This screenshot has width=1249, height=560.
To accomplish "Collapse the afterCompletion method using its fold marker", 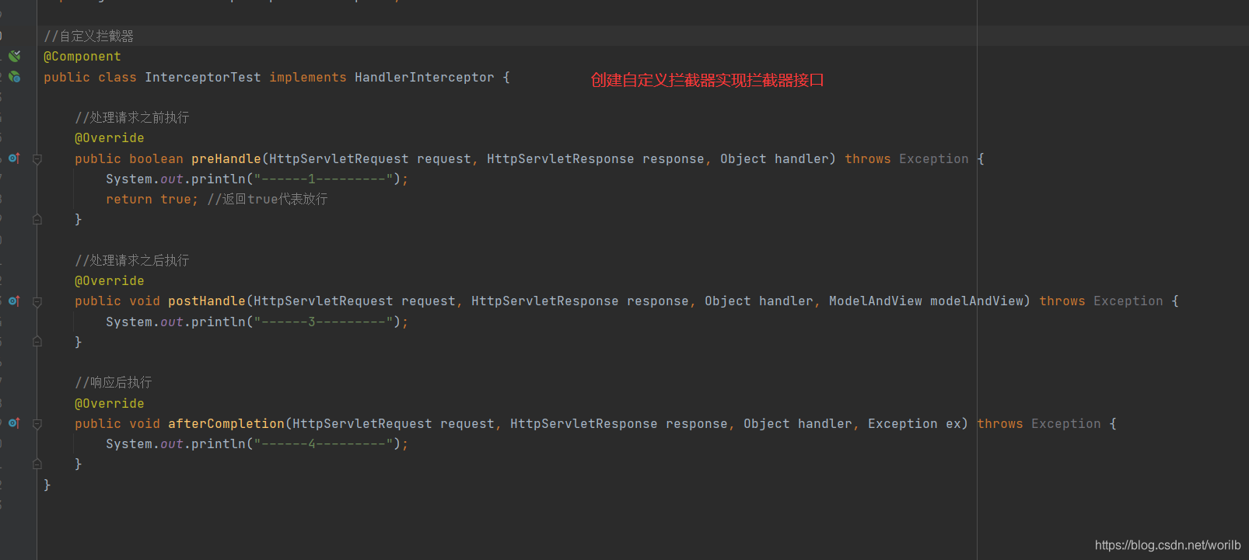I will (37, 424).
